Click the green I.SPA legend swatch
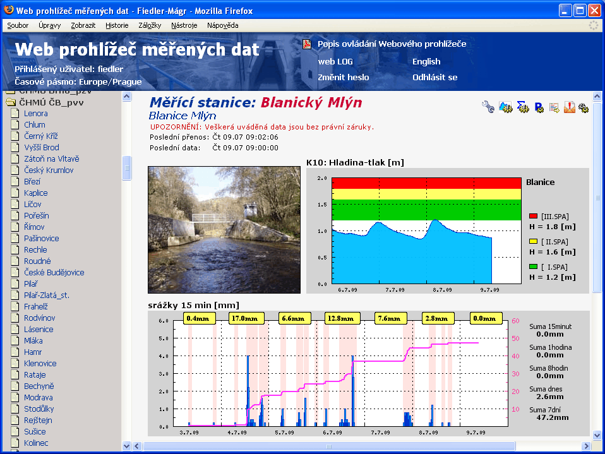This screenshot has width=605, height=454. (x=533, y=267)
